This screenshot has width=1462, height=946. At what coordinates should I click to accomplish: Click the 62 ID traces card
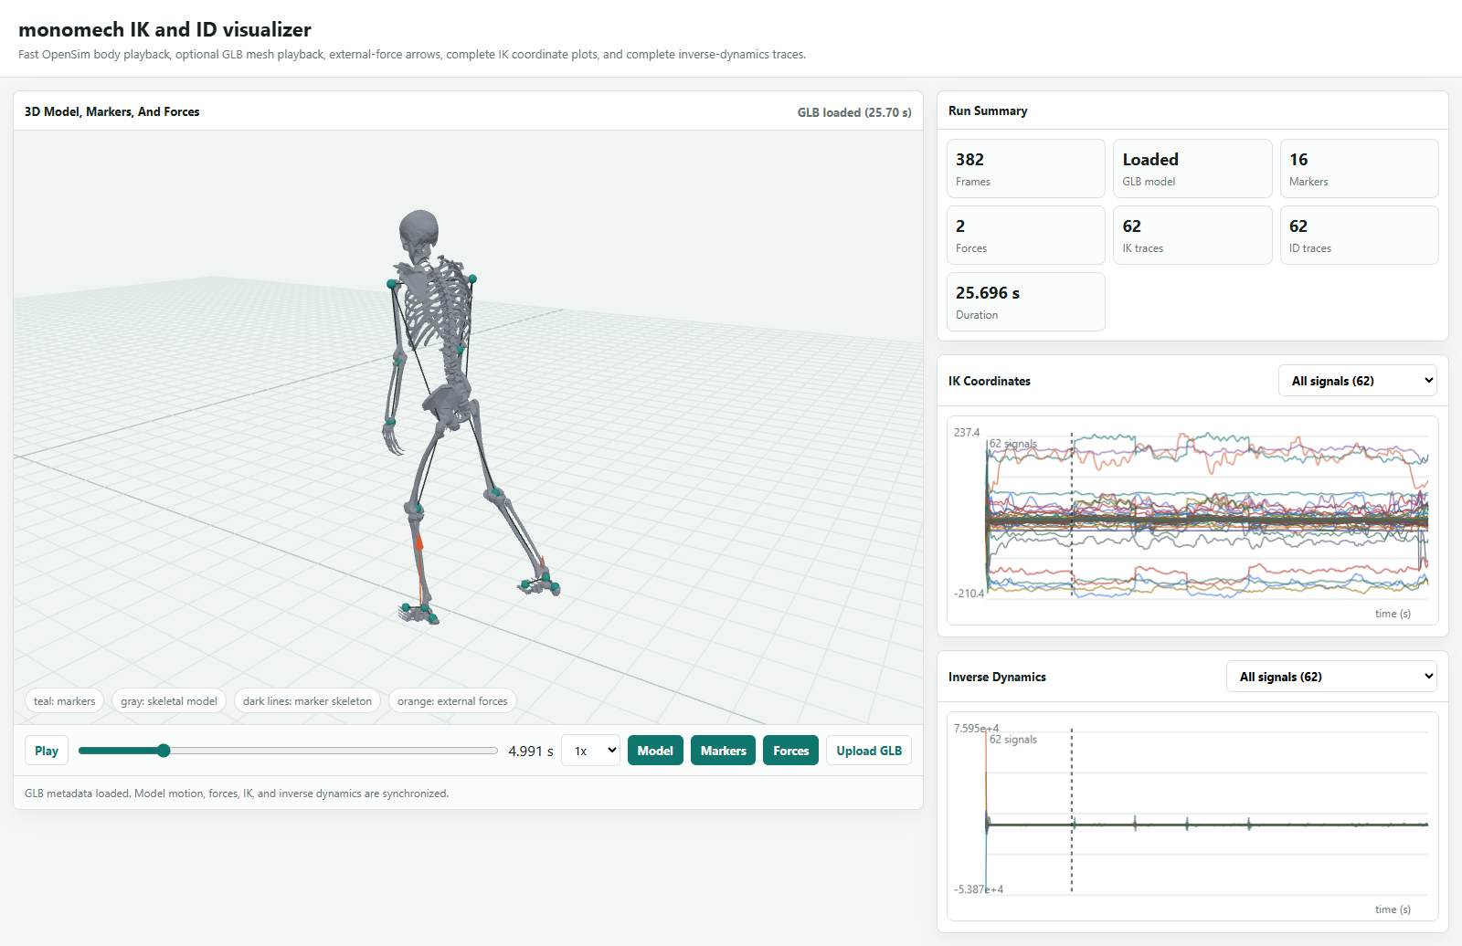point(1360,235)
